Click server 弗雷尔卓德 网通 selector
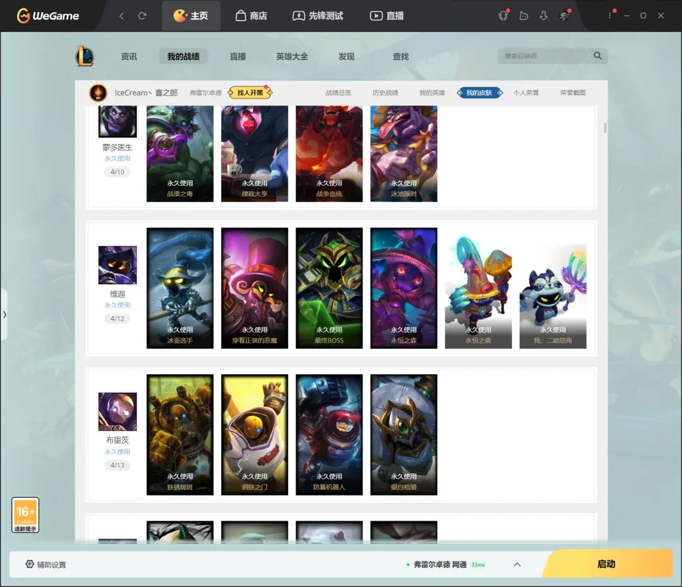Screen dimensions: 682x587 [x=445, y=564]
